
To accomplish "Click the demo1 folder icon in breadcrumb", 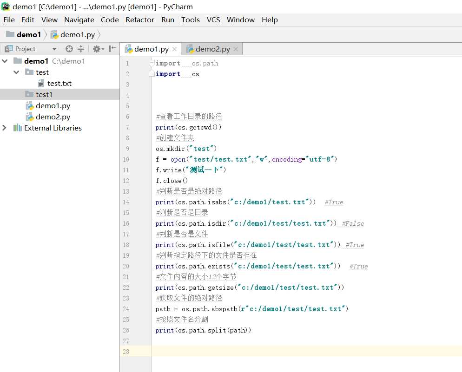I will [10, 34].
